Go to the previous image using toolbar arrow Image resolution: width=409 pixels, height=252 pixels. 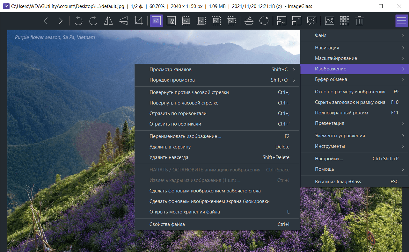46,21
